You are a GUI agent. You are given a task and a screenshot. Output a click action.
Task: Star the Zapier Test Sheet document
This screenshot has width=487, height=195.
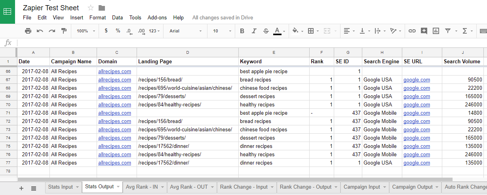coord(91,8)
